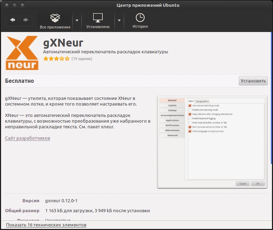
Task: Click the orange gXNeur logo
Action: click(22, 53)
